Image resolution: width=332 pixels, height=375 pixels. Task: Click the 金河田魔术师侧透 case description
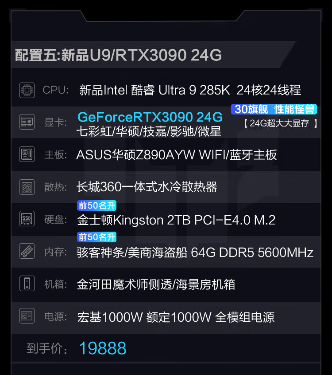[x=156, y=284]
